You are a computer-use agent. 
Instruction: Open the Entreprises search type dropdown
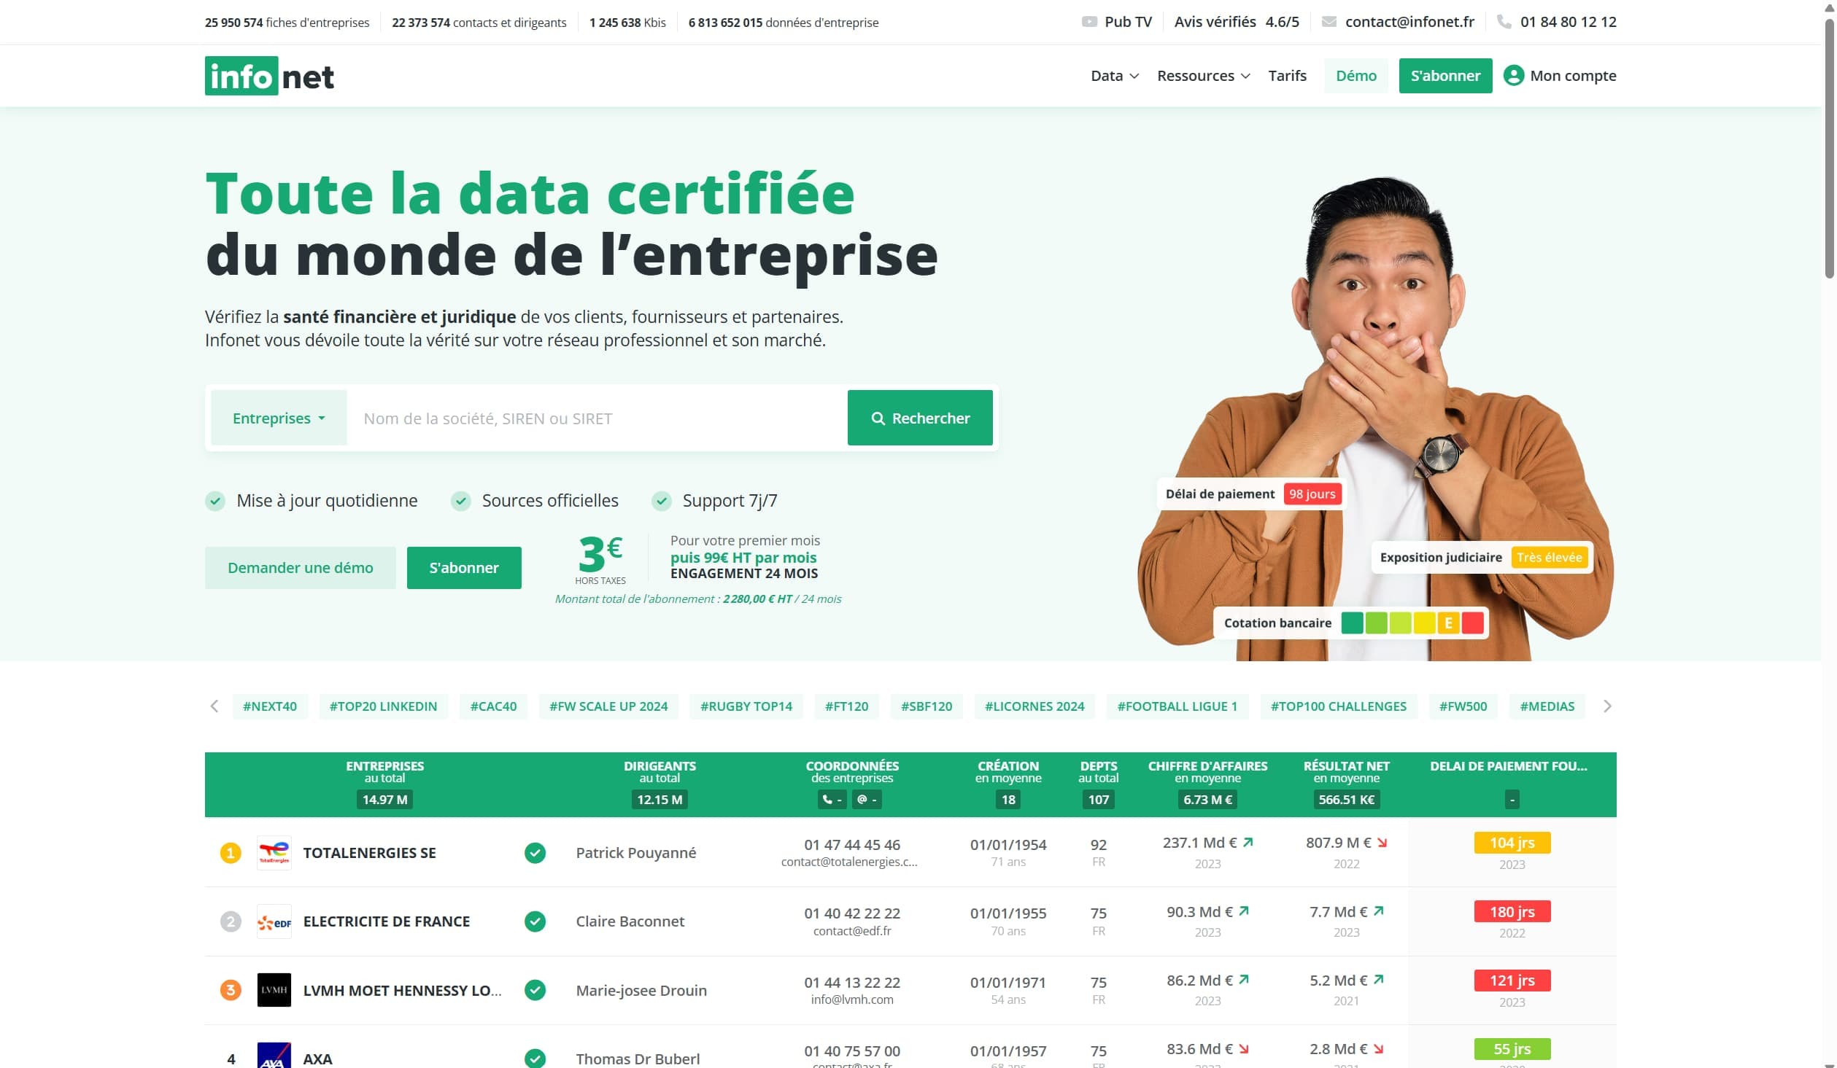click(278, 418)
